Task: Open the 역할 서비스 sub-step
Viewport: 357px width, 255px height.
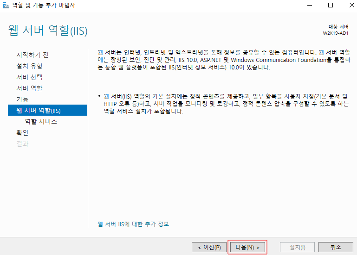Action: tap(41, 121)
